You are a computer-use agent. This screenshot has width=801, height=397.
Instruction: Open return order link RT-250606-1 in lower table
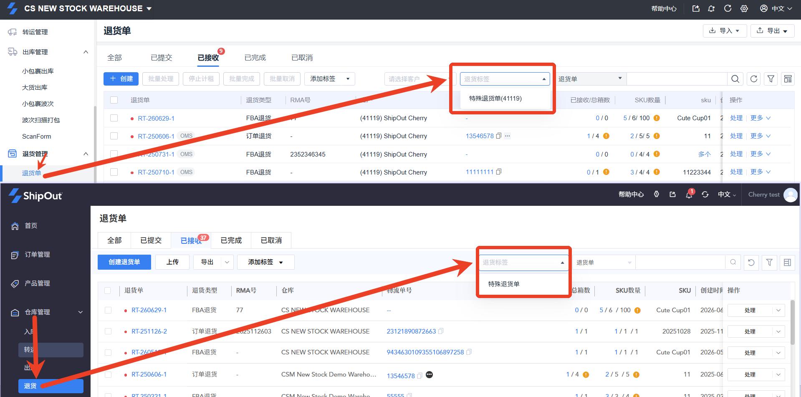click(149, 374)
